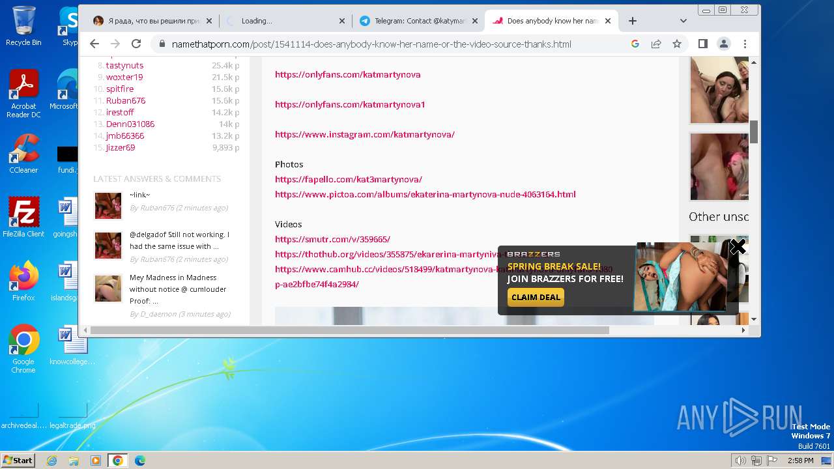Select the knowcollege document desktop icon

tap(72, 346)
